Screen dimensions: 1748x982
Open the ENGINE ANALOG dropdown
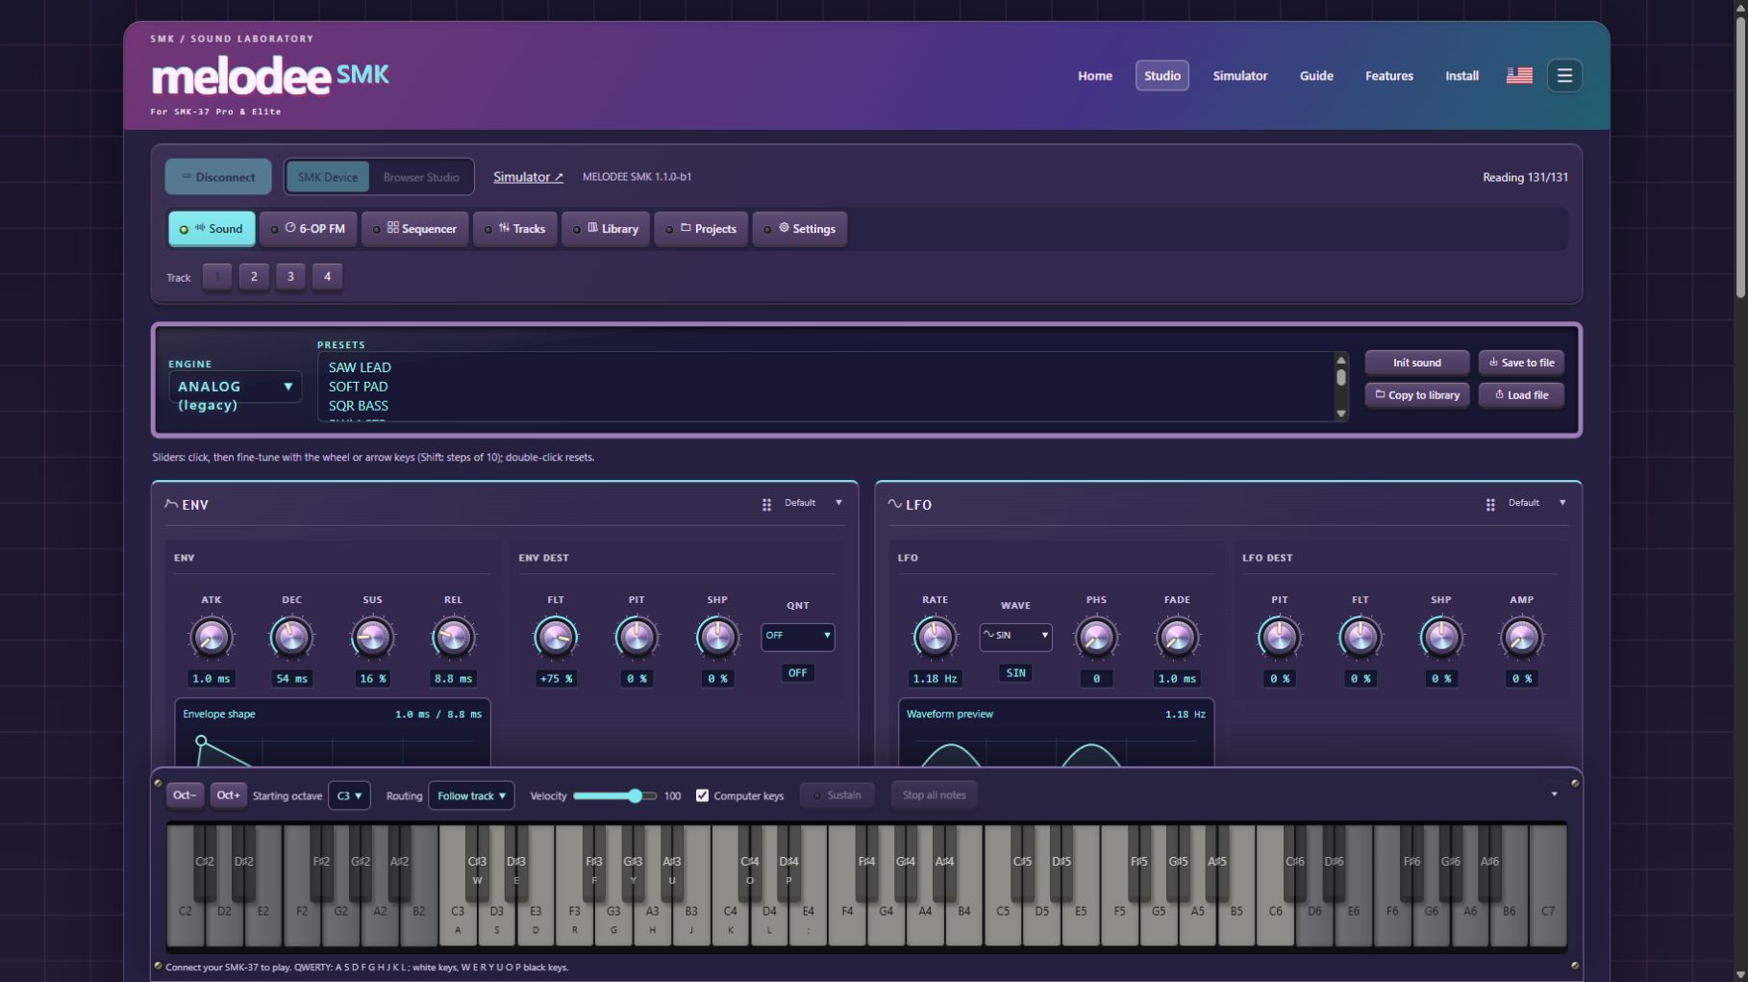coord(235,387)
